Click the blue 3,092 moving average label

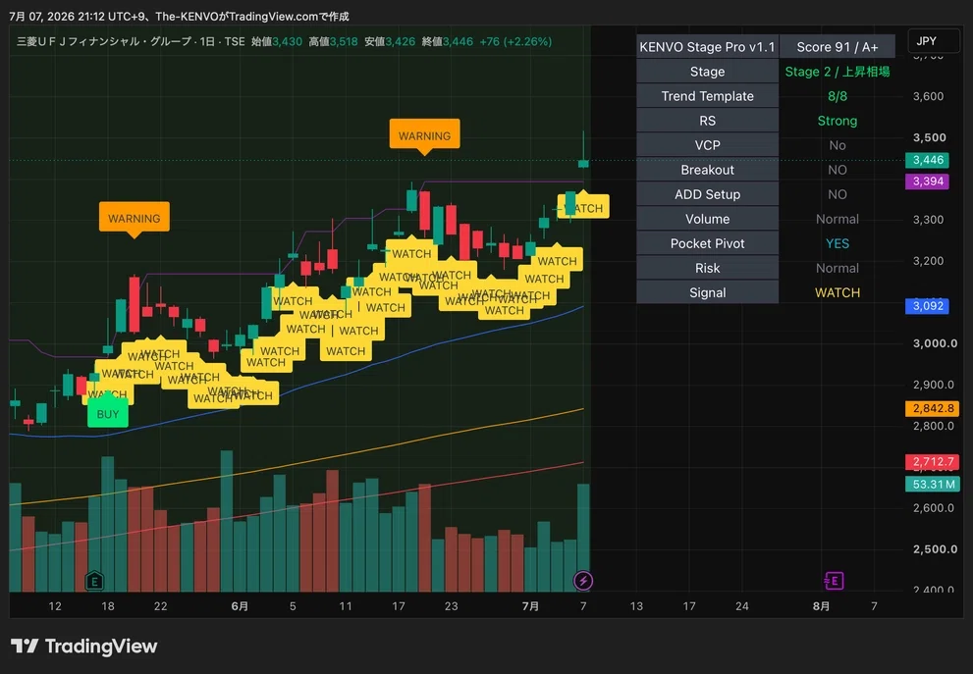pos(927,306)
